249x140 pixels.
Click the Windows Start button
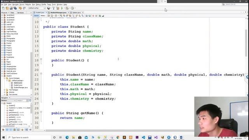click(4, 137)
